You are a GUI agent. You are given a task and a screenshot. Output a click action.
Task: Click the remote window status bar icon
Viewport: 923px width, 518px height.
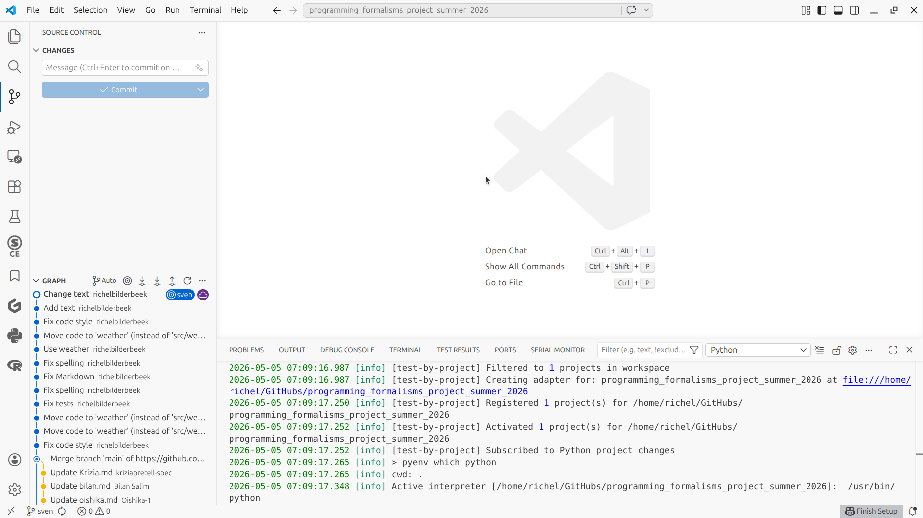pyautogui.click(x=11, y=511)
